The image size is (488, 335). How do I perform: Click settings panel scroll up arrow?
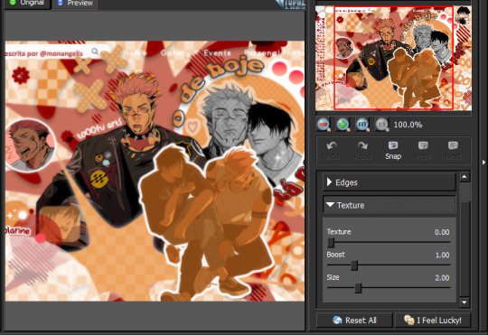click(465, 177)
